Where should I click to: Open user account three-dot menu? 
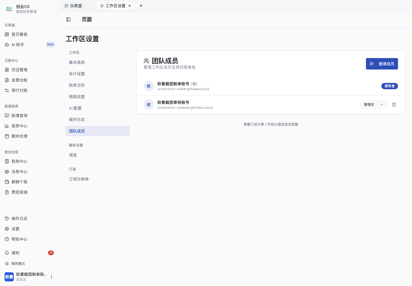(51, 277)
